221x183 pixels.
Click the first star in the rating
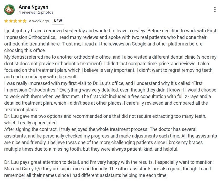[6, 21]
